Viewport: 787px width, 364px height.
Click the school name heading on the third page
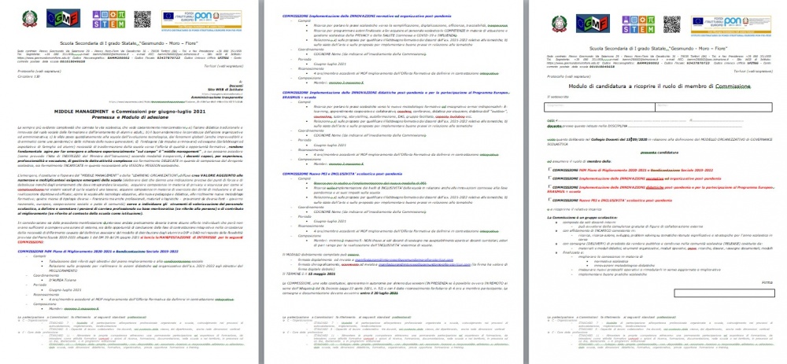pos(659,49)
